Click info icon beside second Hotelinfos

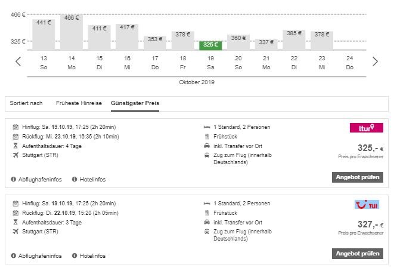75,256
